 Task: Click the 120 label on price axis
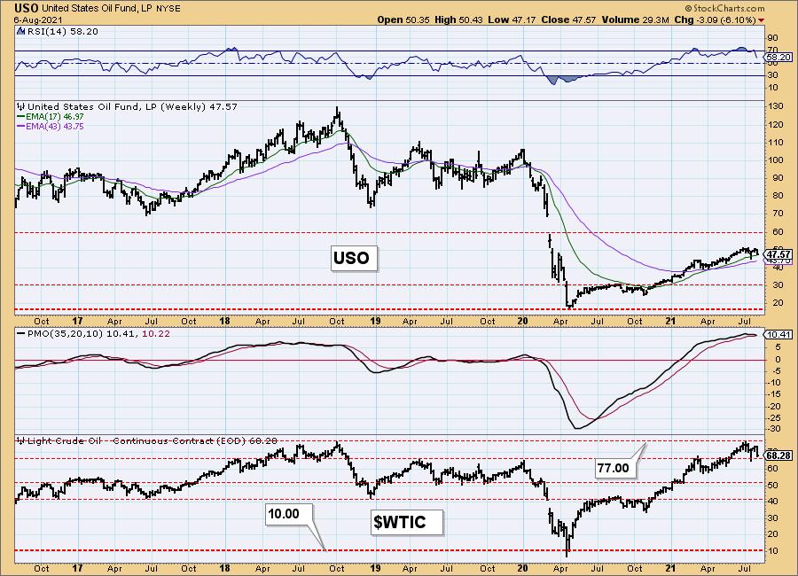pos(776,125)
